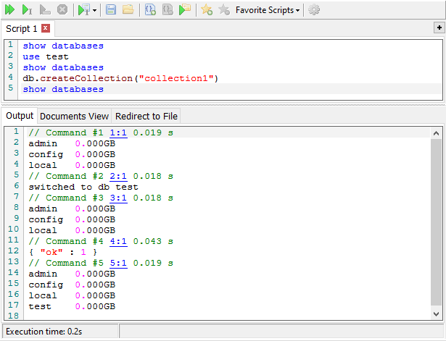
Task: Select the Output tab
Action: pos(20,116)
